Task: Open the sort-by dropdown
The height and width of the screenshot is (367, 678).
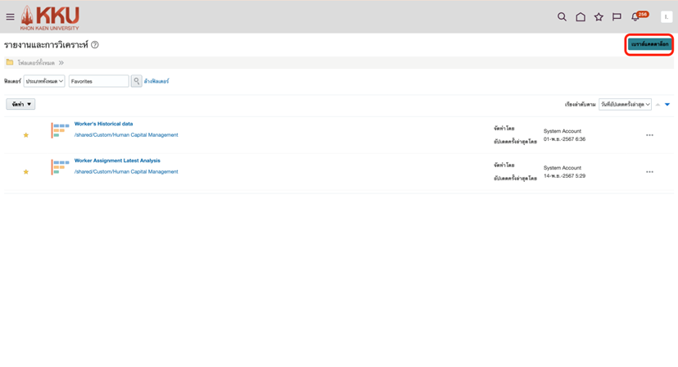Action: [x=625, y=105]
